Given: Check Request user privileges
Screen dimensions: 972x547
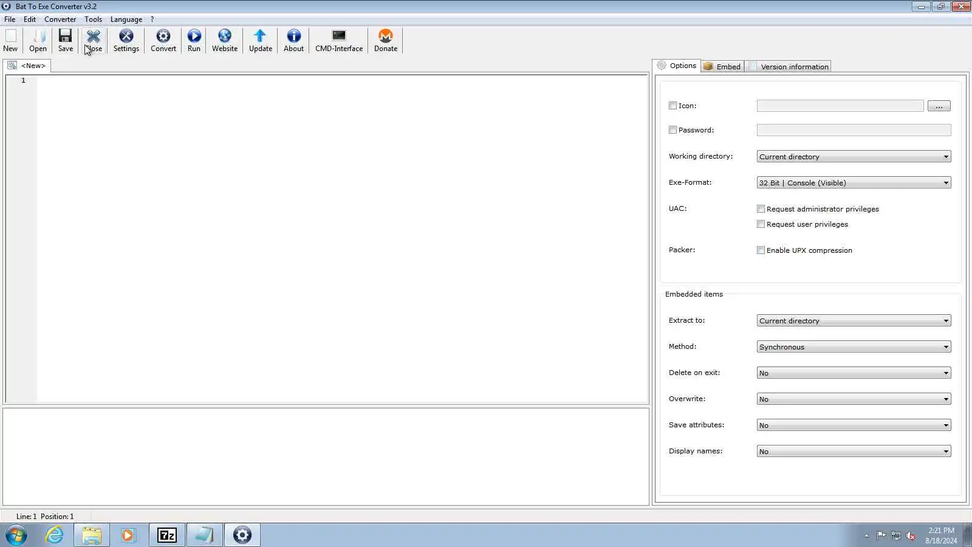Looking at the screenshot, I should pos(761,224).
